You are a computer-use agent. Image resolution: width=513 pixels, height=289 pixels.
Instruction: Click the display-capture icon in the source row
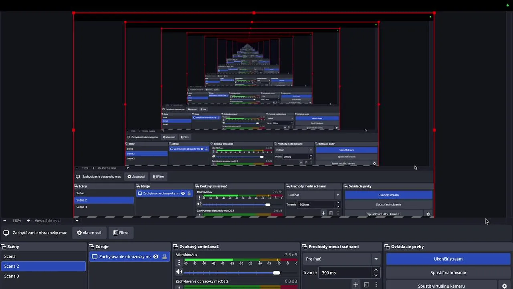(95, 256)
